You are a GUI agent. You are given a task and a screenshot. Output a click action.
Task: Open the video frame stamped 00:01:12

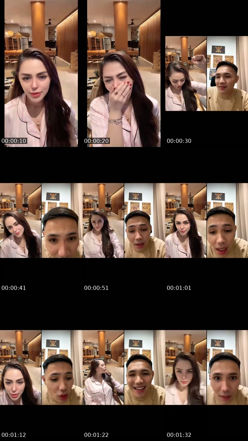click(41, 367)
